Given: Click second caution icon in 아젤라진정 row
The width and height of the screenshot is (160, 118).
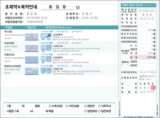Looking at the screenshot, I should (49, 59).
